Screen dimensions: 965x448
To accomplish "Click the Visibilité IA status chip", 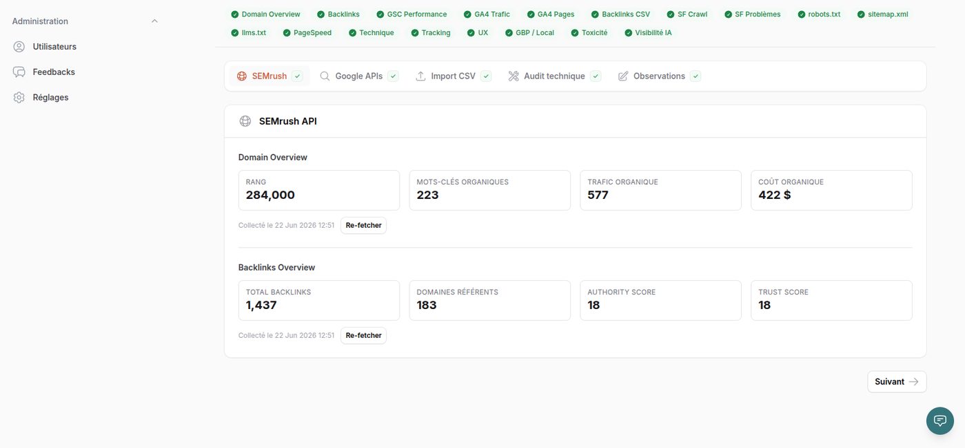I will 648,33.
